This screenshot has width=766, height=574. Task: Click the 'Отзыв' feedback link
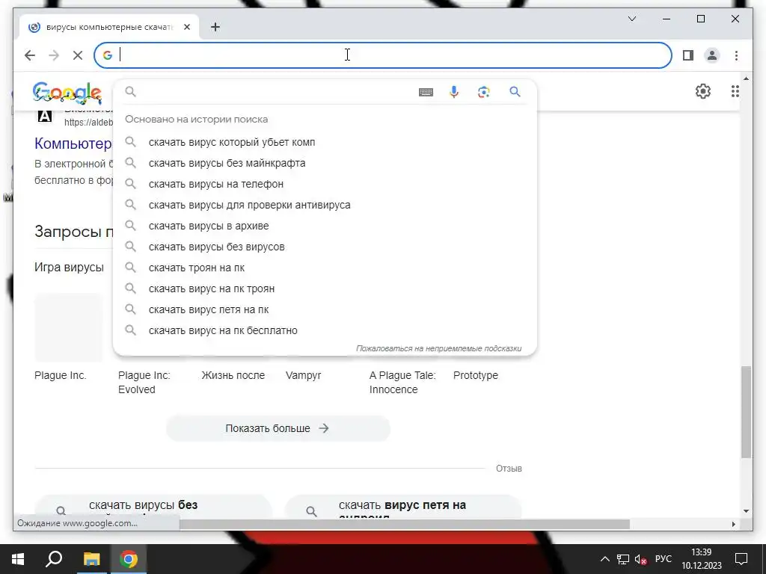coord(509,468)
